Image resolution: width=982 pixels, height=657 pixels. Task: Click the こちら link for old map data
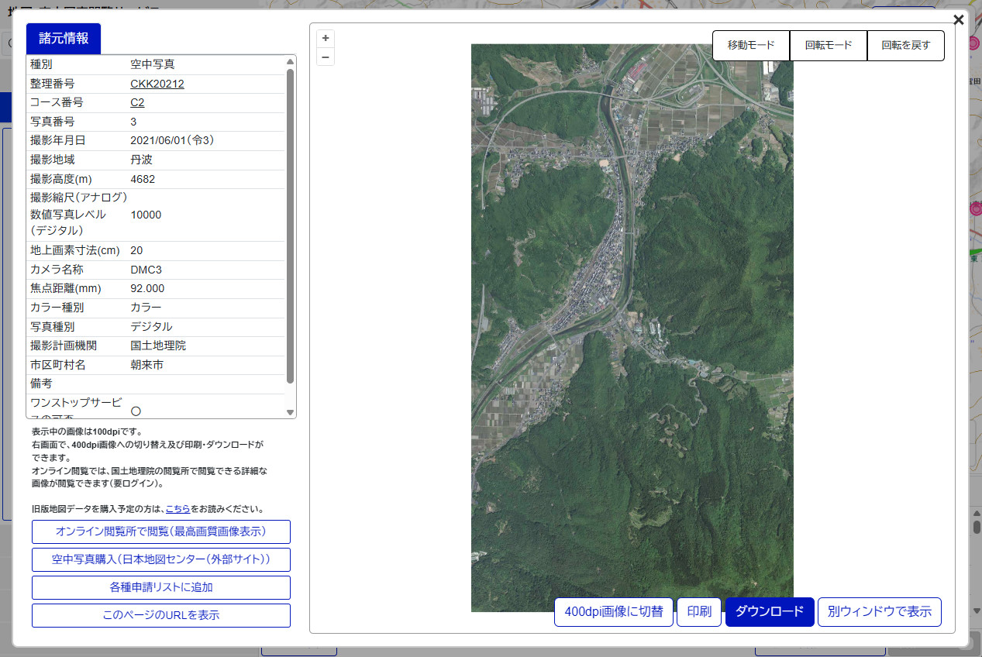177,509
